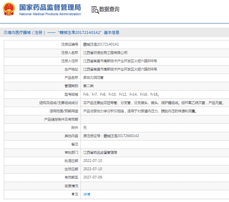The width and height of the screenshot is (229, 202).
Task: Click the 数据查询 heading text
Action: 109,9
